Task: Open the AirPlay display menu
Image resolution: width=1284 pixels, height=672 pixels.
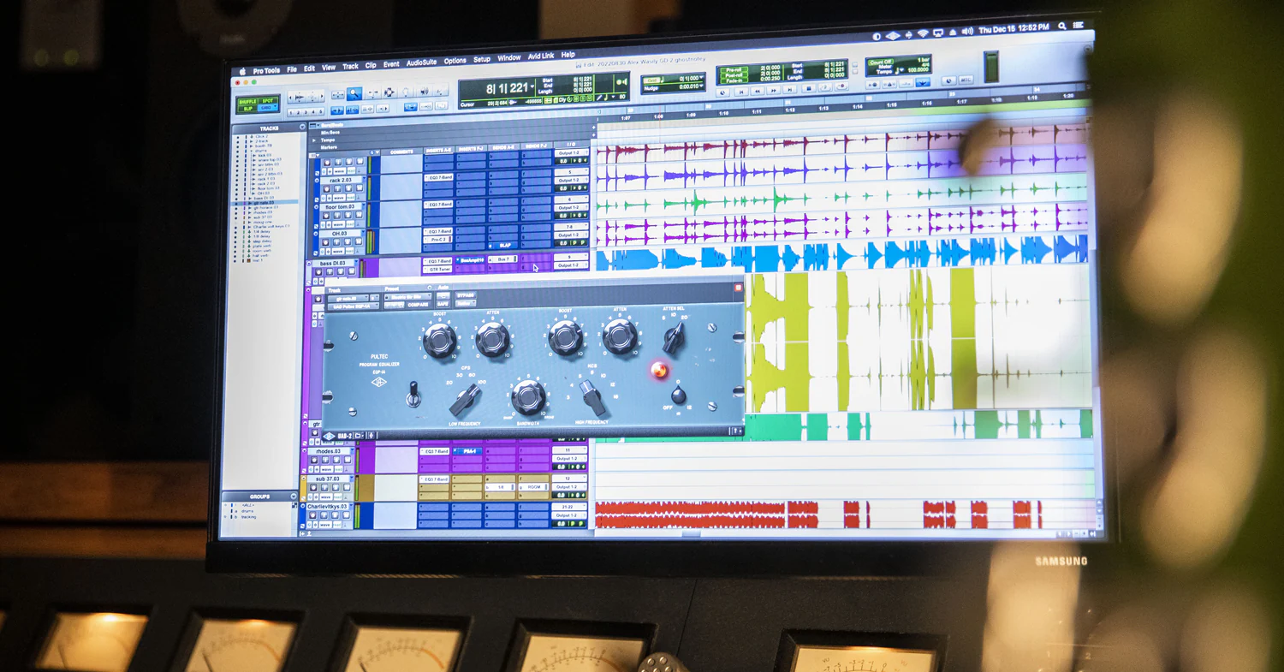Action: [938, 33]
